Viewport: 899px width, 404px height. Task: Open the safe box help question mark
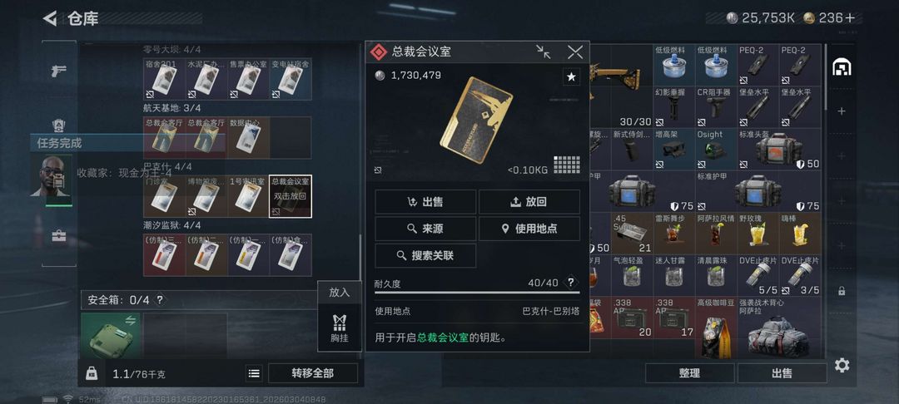click(x=160, y=299)
